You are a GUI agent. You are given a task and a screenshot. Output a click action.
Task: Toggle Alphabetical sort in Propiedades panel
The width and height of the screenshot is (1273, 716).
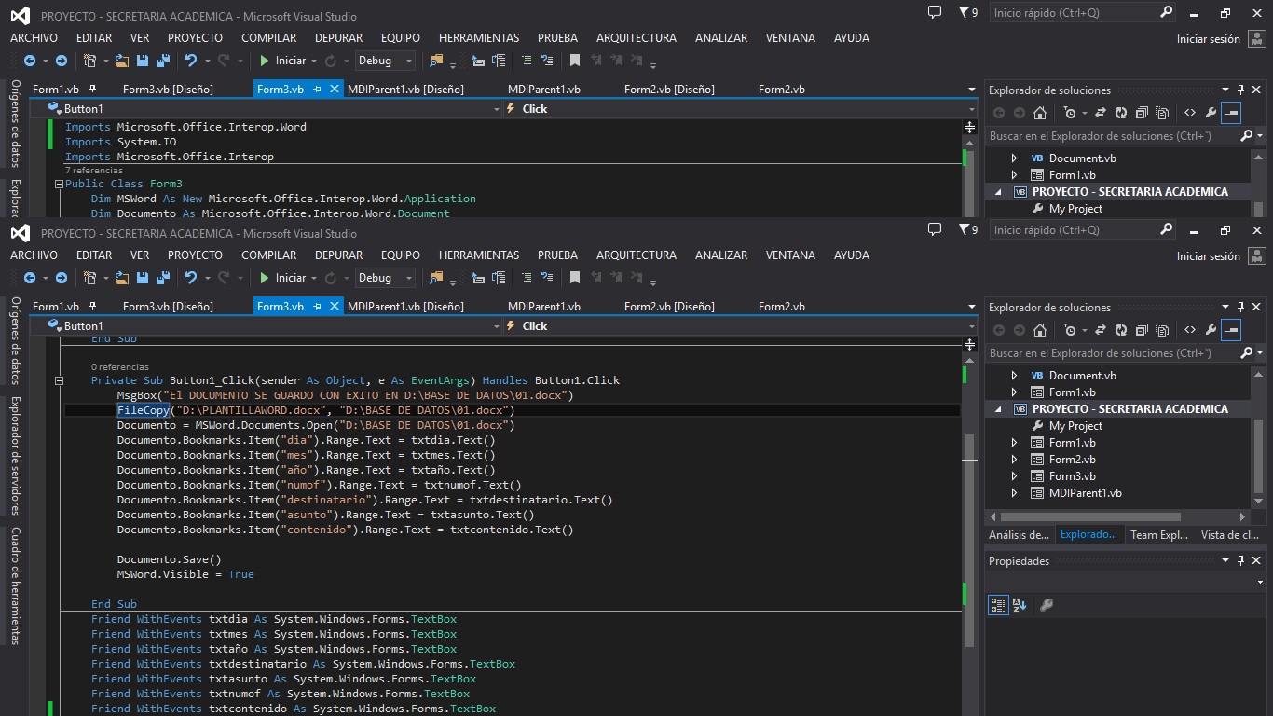(x=1019, y=605)
